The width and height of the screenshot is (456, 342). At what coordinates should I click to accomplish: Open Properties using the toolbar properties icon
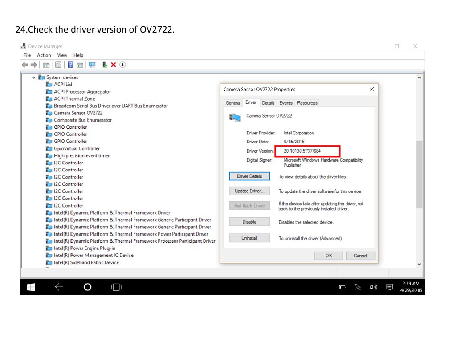click(58, 65)
